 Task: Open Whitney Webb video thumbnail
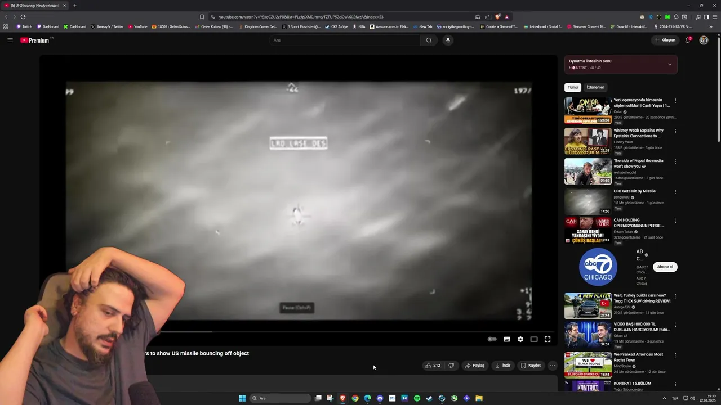point(588,141)
